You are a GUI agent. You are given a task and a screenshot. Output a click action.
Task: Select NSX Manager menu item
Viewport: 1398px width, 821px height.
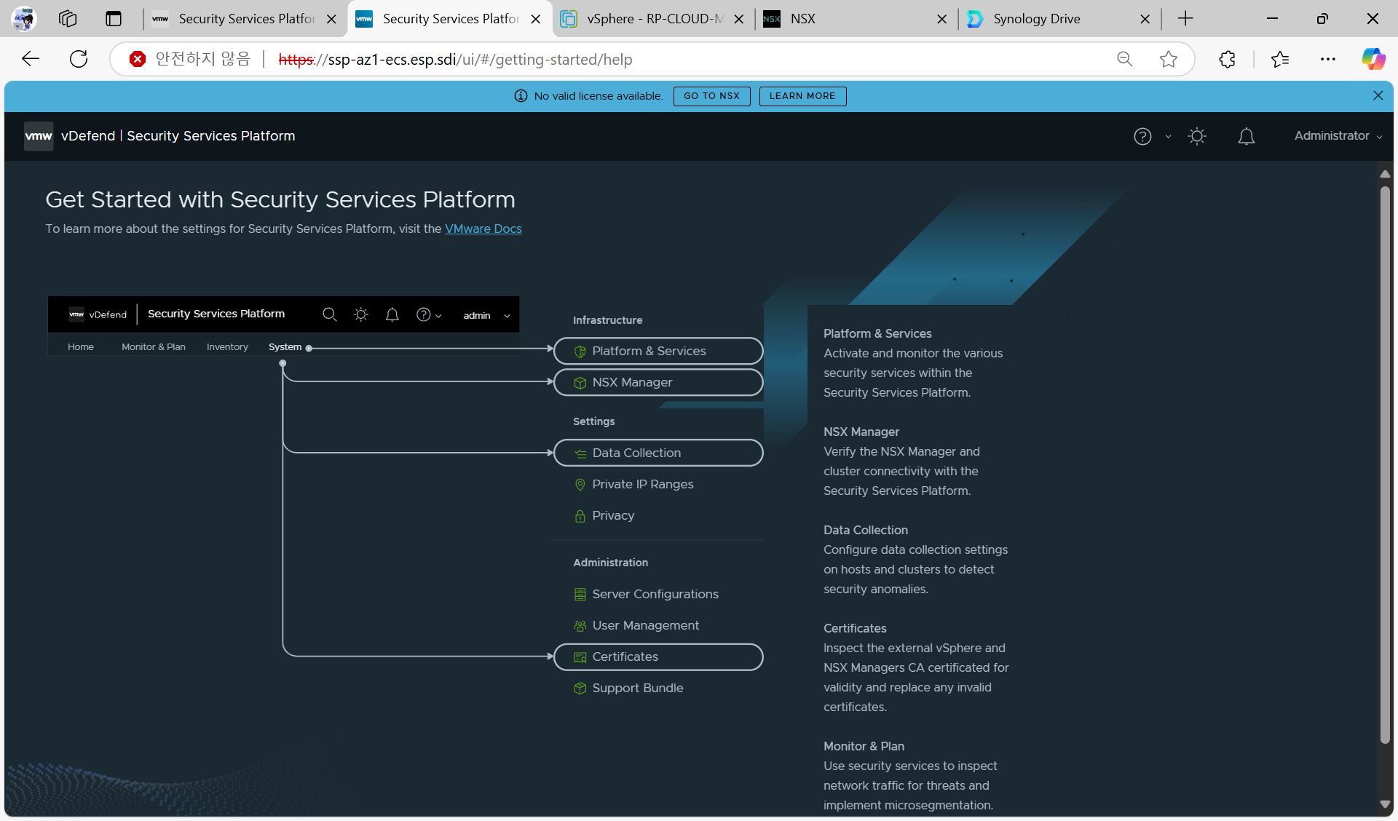658,382
